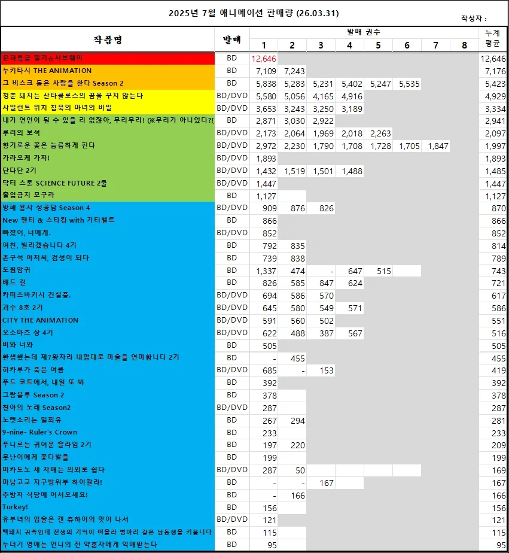Click volume number header 1
The height and width of the screenshot is (553, 509).
[264, 45]
